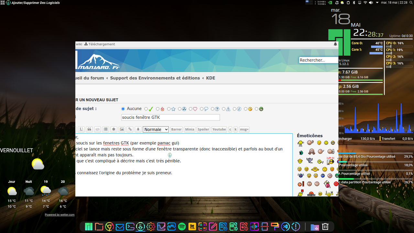Click the Youtube embed button
Viewport: 414px width, 233px height.
[219, 129]
